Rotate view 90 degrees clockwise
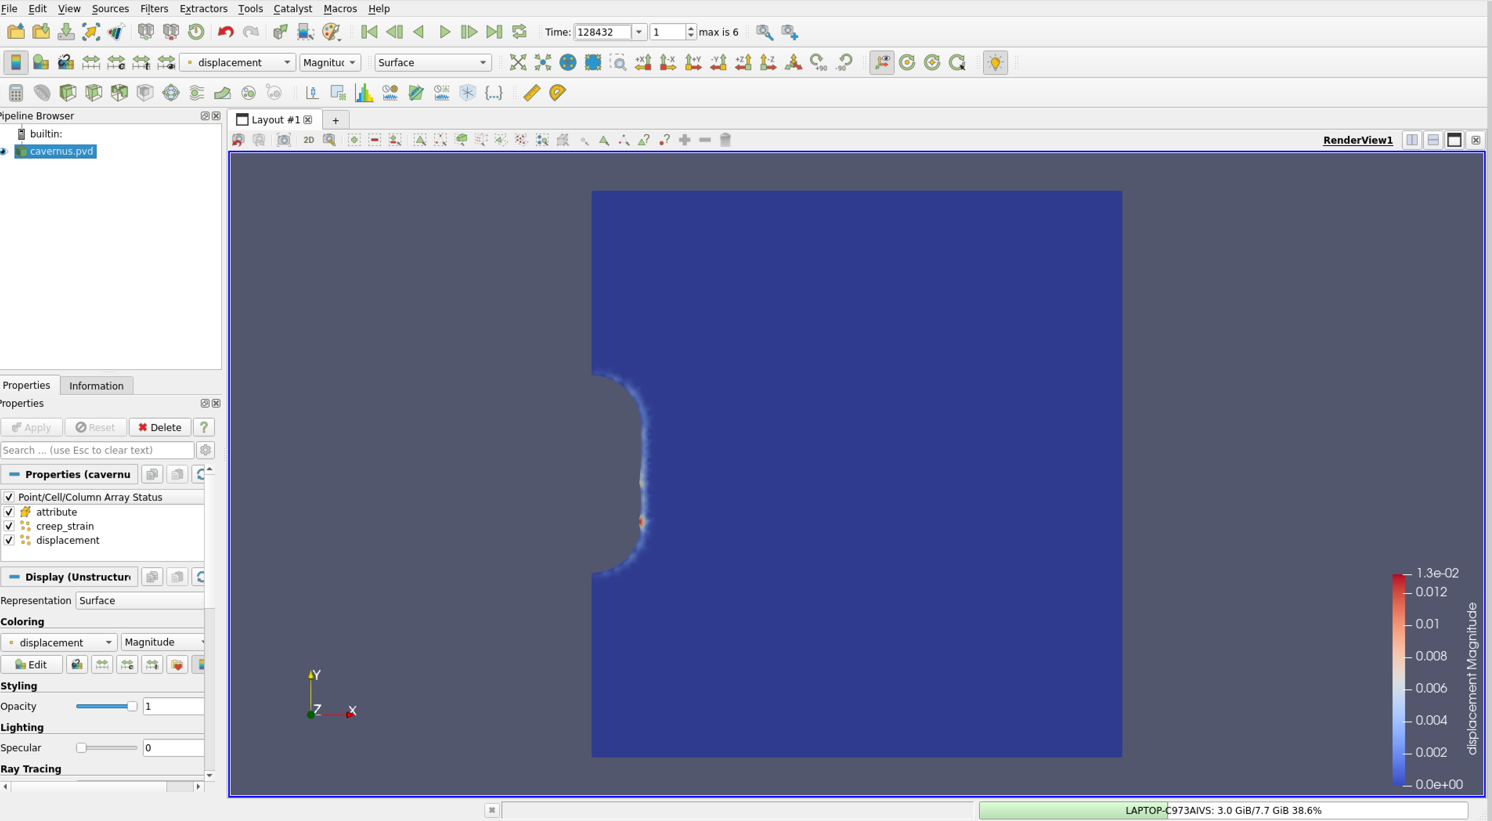The height and width of the screenshot is (821, 1492). 818,62
